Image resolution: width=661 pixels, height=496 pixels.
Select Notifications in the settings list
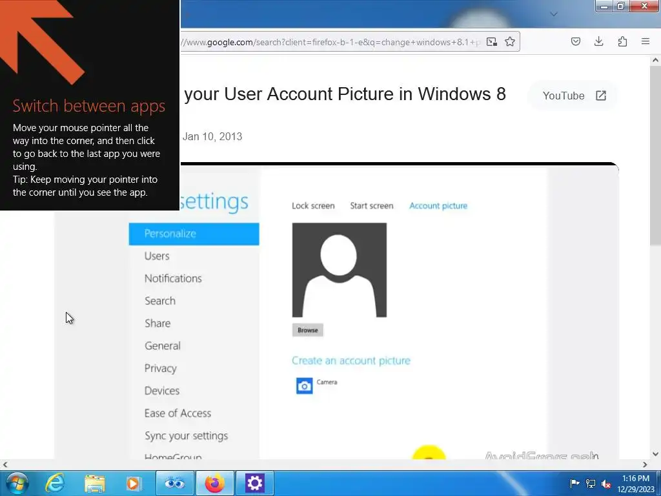(173, 278)
